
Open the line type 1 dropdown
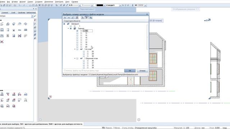(x=92, y=5)
